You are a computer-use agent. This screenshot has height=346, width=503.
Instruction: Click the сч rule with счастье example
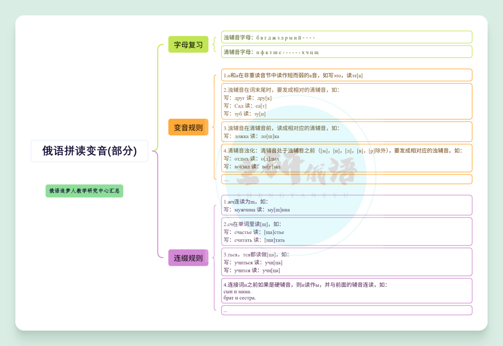[347, 231]
